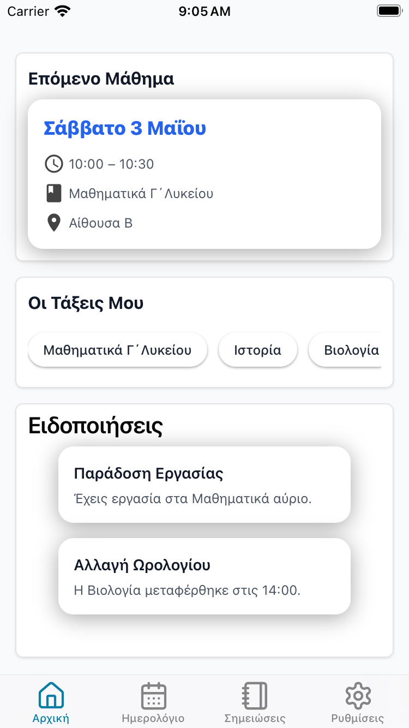The width and height of the screenshot is (409, 728).
Task: Open the Σάββατο 3 Μαΐου lesson heading
Action: [x=125, y=128]
